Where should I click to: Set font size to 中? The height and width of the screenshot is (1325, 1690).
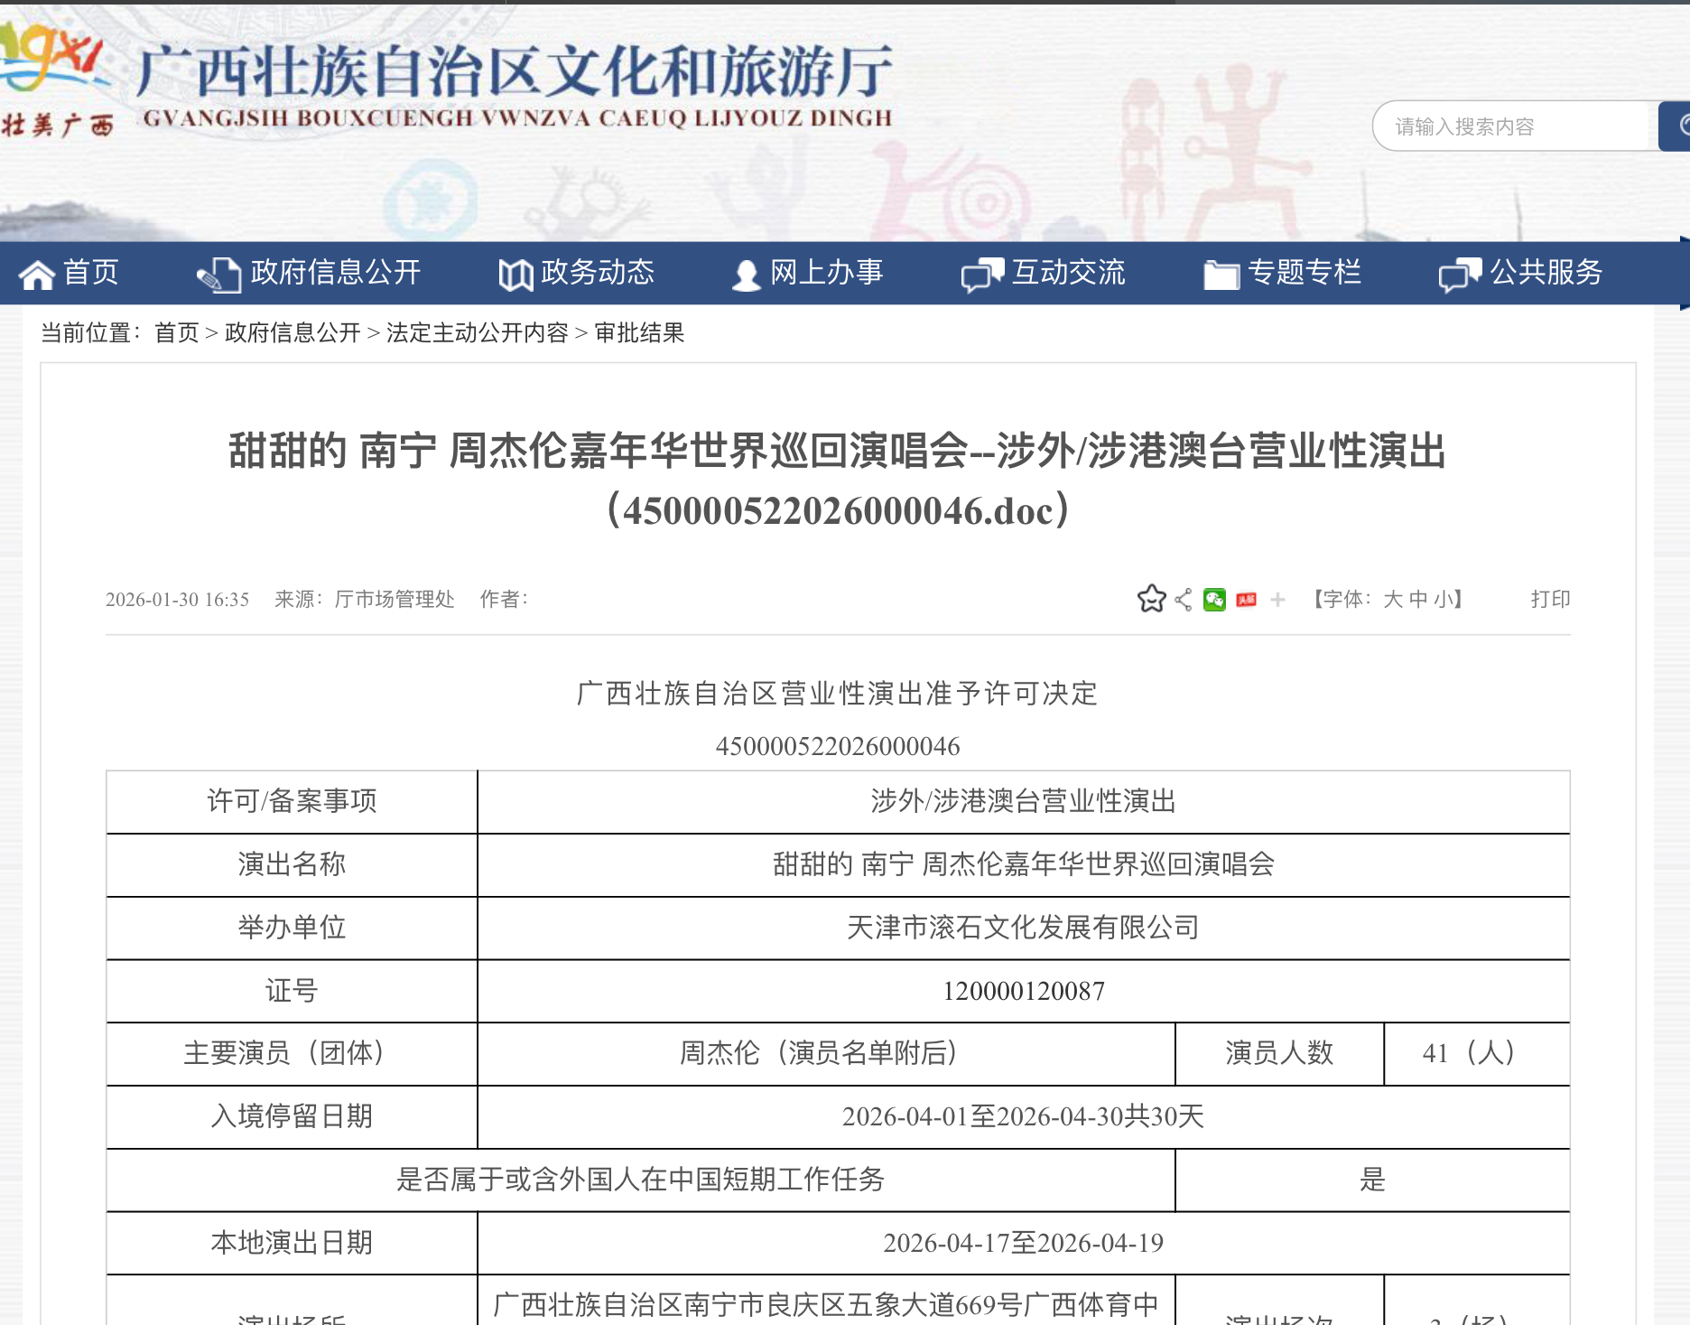click(1418, 600)
